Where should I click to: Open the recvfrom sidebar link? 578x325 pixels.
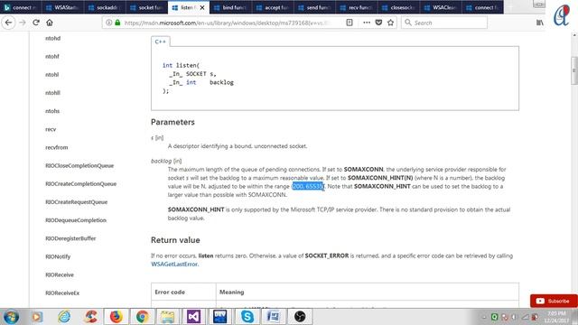[56, 147]
